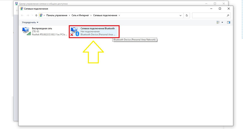Click the Forward navigation arrow
Image resolution: width=243 pixels, height=129 pixels.
(x=28, y=15)
